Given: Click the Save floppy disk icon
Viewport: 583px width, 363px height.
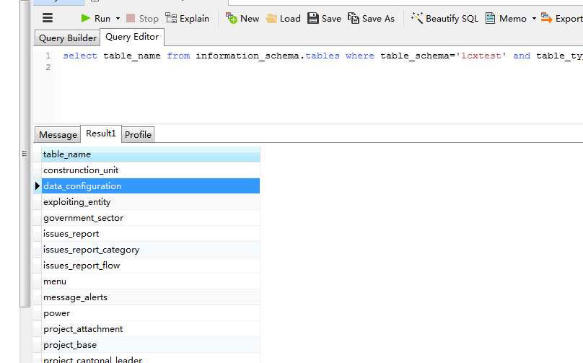Looking at the screenshot, I should [x=313, y=18].
